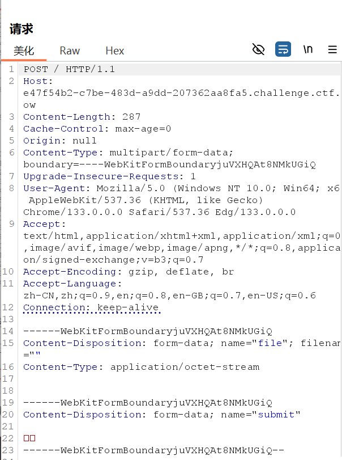This screenshot has height=460, width=342.
Task: Click line number 23 in the gutter
Action: coord(10,450)
